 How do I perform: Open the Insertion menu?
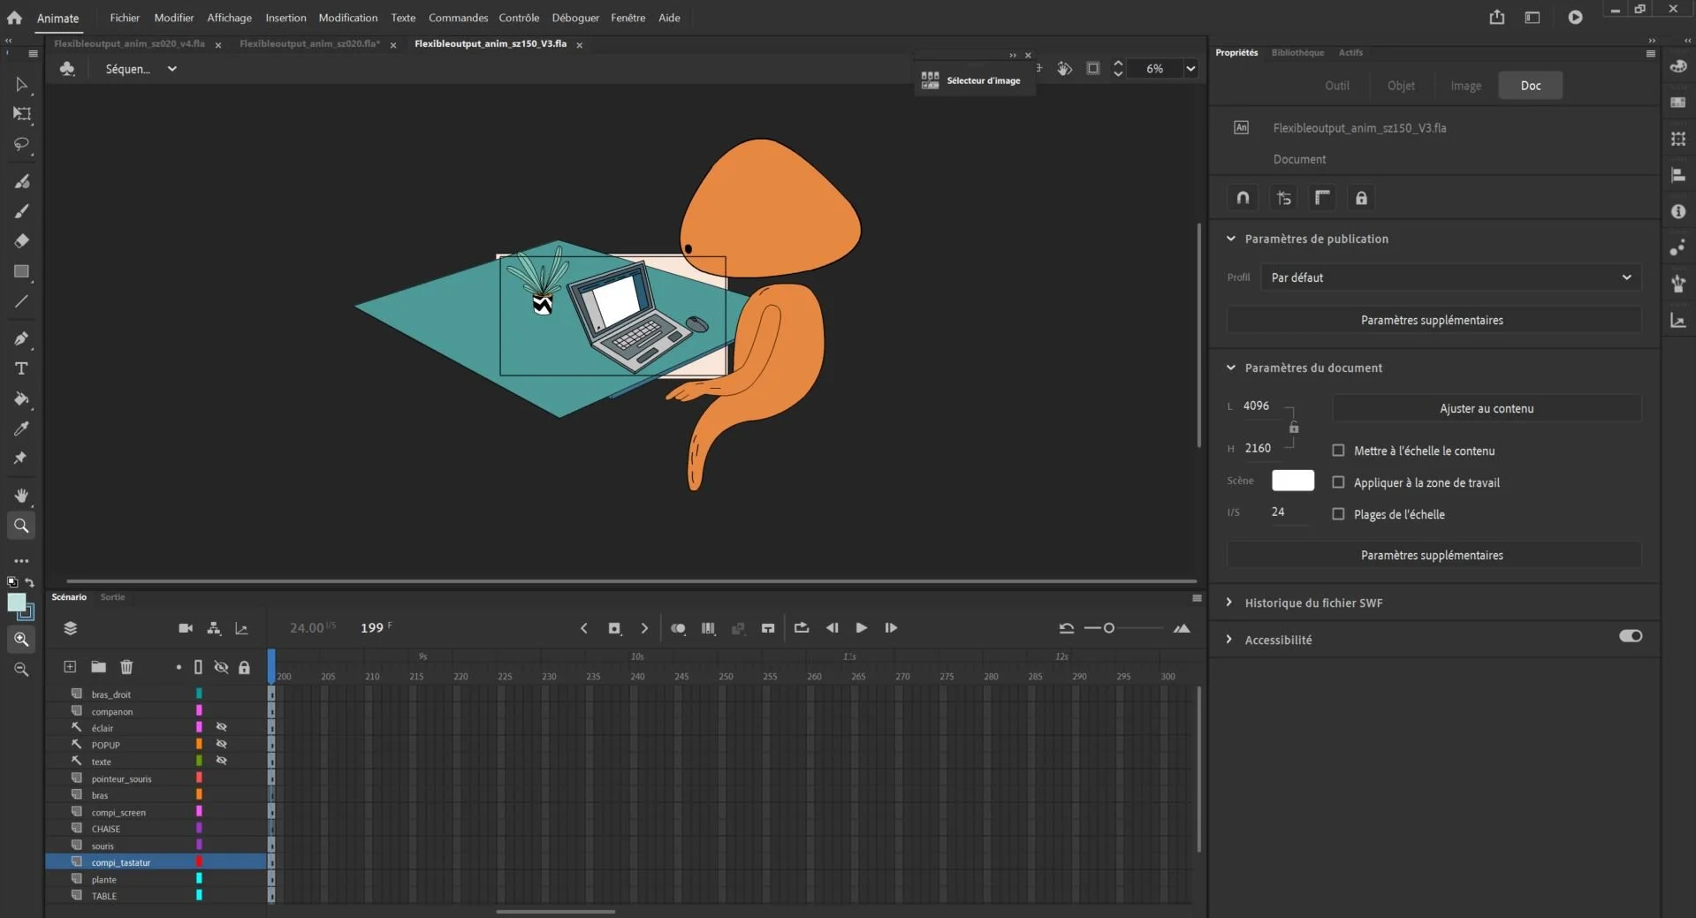click(285, 17)
